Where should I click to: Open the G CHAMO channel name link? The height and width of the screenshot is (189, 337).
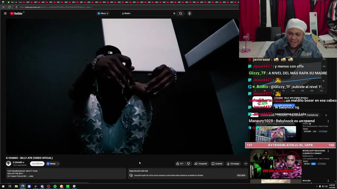point(17,162)
